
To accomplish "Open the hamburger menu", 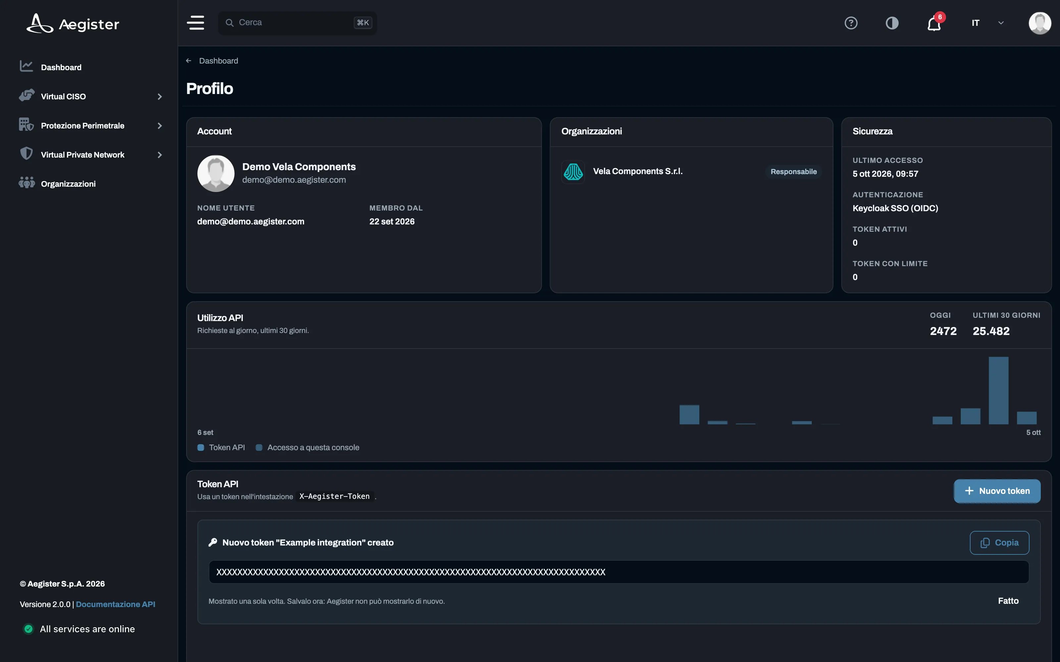I will coord(196,23).
